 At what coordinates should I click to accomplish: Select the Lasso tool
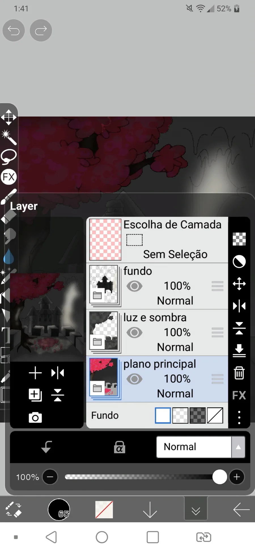tap(9, 157)
